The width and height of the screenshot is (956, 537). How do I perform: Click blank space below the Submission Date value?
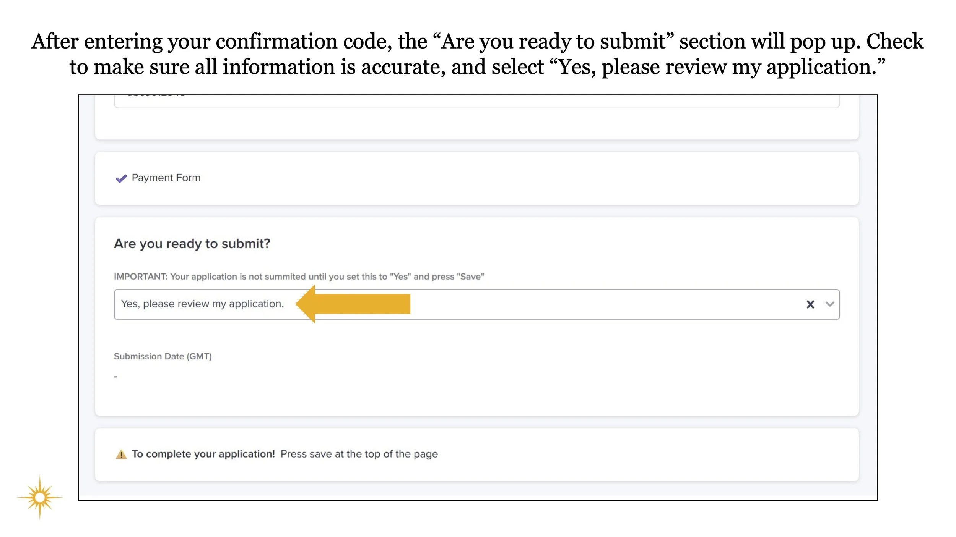click(x=459, y=397)
